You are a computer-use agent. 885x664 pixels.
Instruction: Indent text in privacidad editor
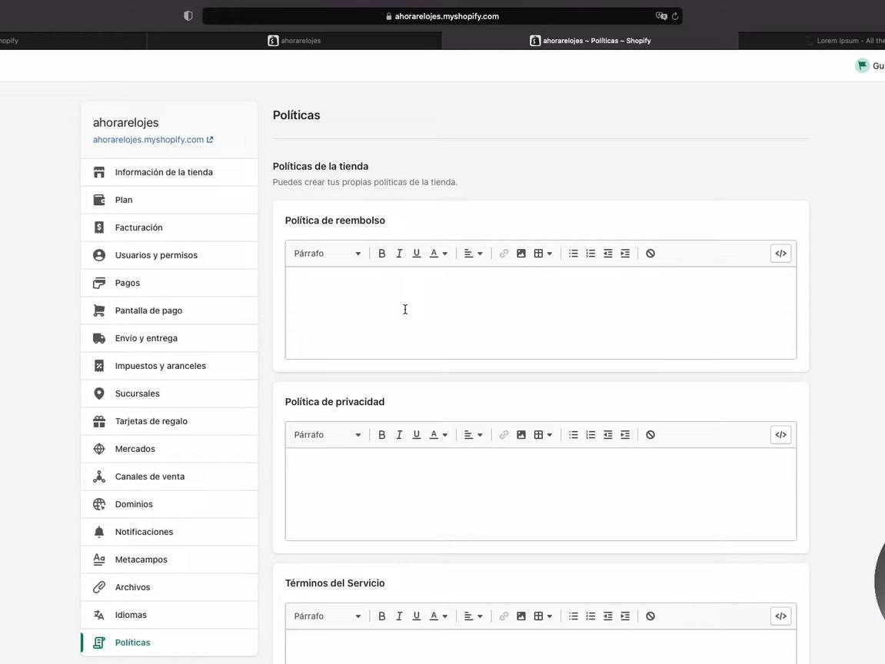pyautogui.click(x=625, y=434)
